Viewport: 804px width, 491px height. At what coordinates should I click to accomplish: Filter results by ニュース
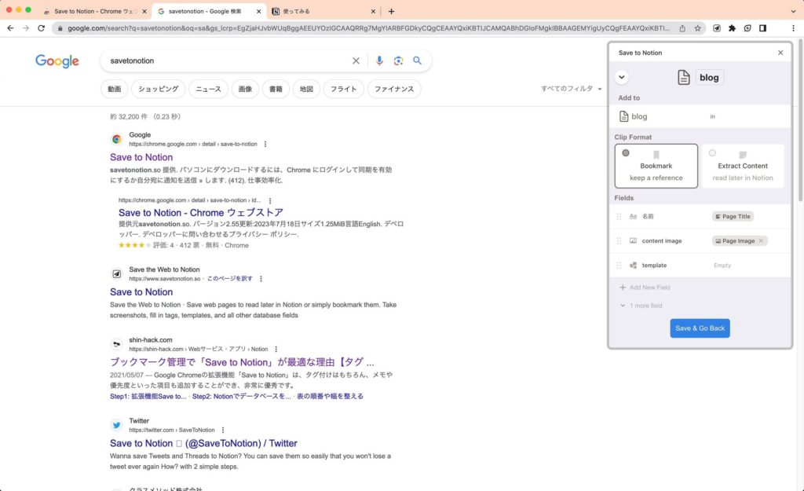pos(208,89)
